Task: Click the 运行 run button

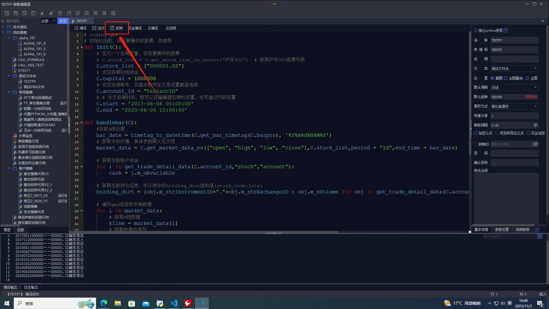Action: click(x=98, y=28)
